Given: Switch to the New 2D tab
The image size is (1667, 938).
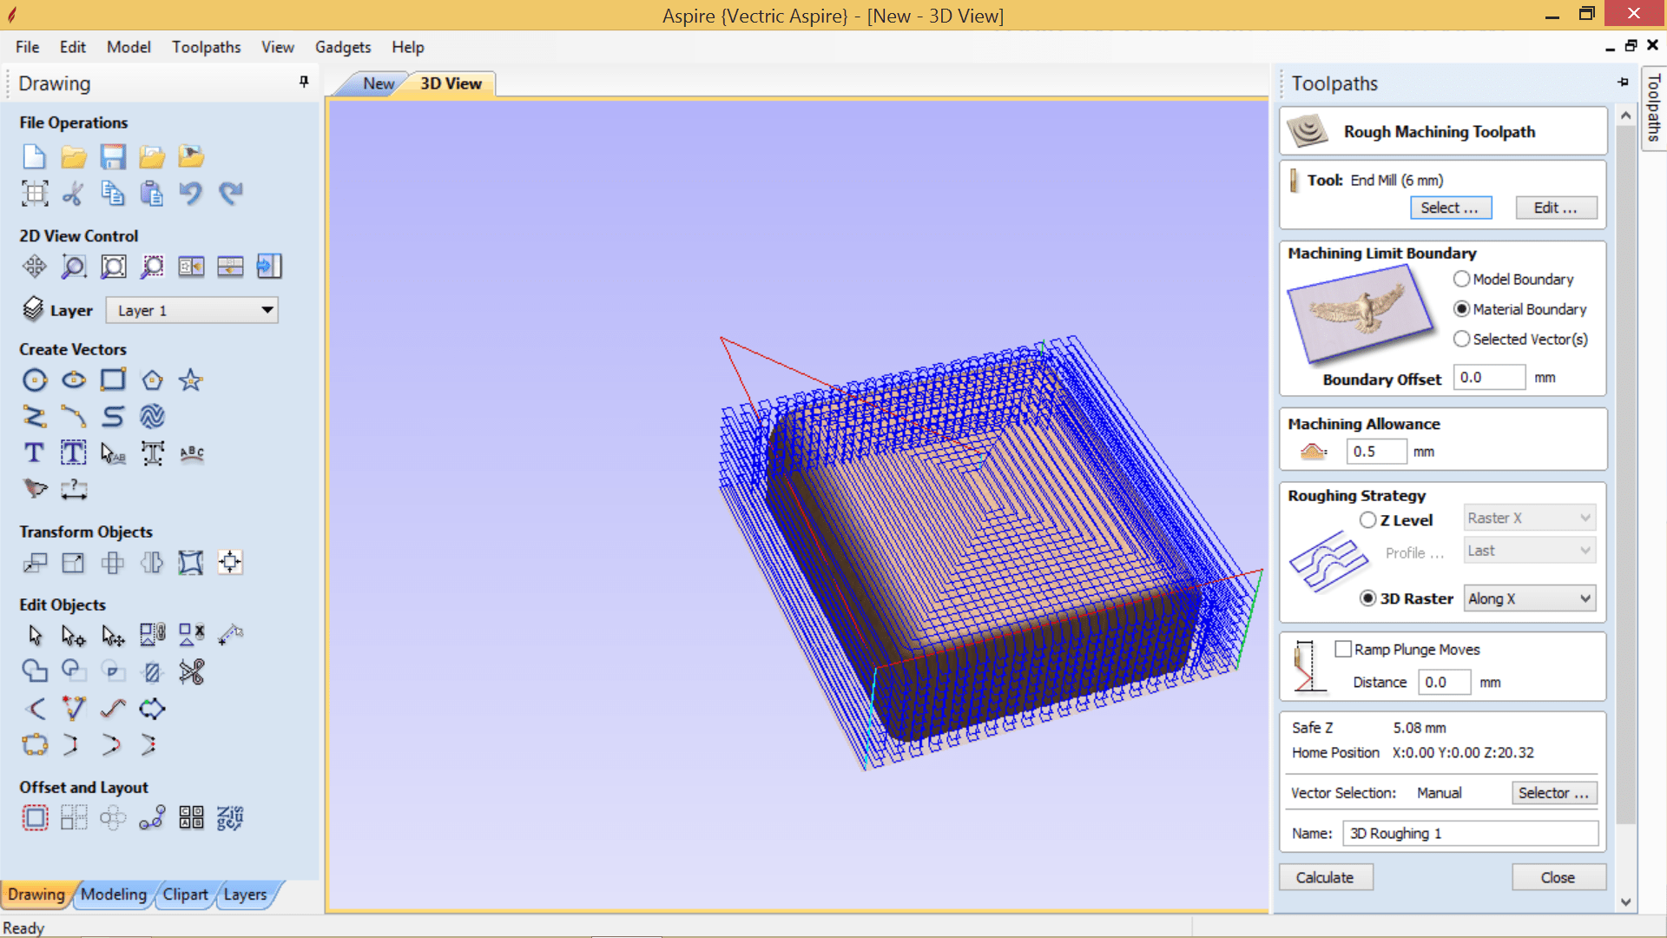Looking at the screenshot, I should click(x=379, y=83).
